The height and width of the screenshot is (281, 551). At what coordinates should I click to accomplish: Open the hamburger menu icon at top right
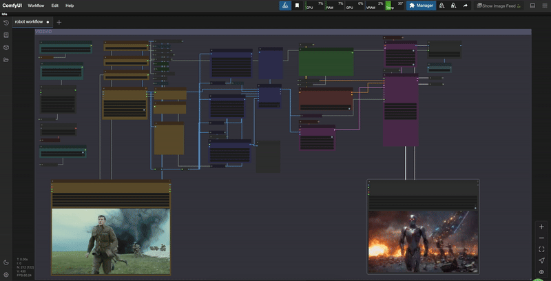[544, 6]
